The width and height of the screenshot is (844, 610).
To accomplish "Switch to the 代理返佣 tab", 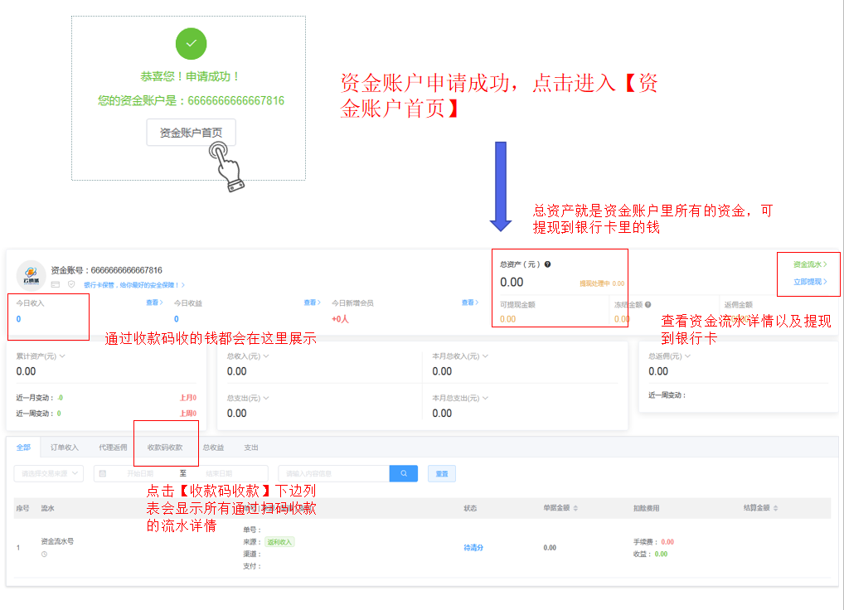I will click(113, 448).
